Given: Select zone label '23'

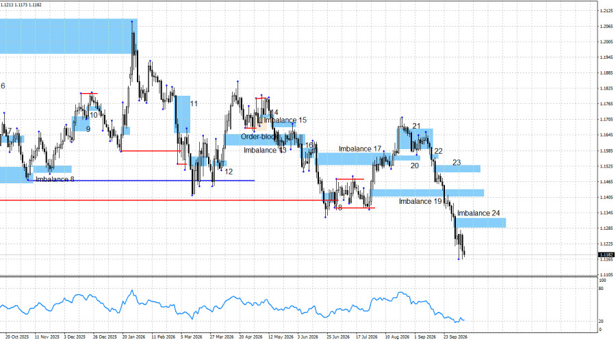Looking at the screenshot, I should point(457,162).
